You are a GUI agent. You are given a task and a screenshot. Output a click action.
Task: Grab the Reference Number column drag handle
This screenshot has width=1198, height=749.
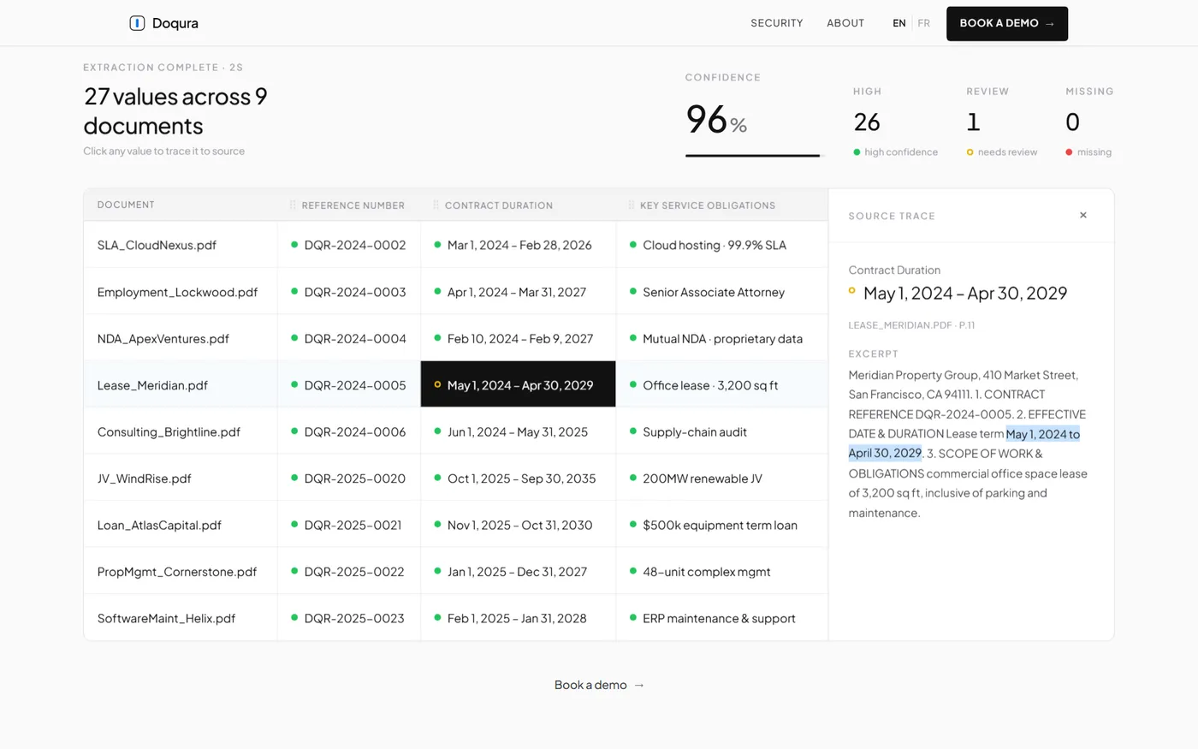coord(293,205)
